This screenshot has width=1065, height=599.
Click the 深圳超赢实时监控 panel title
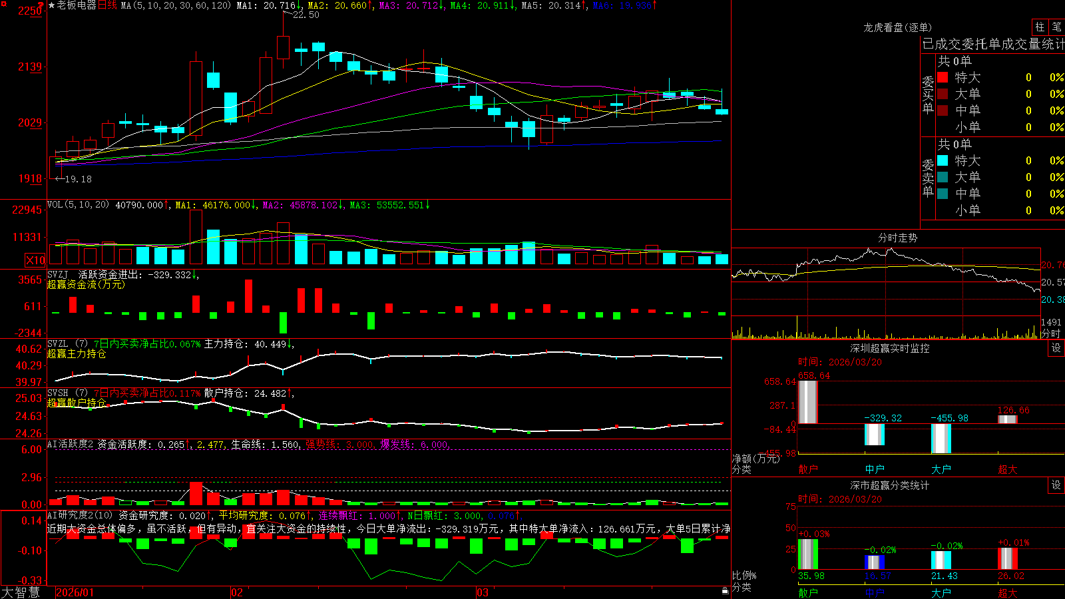coord(889,348)
